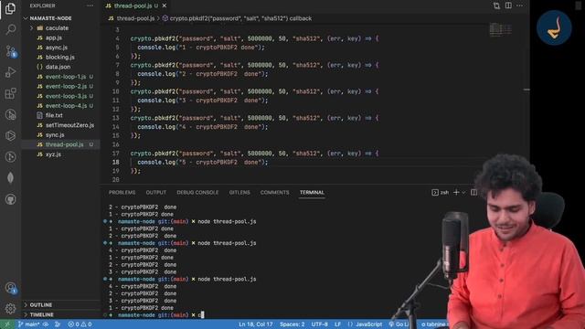This screenshot has width=585, height=329.
Task: Expand the TIMELINE section
Action: (41, 314)
